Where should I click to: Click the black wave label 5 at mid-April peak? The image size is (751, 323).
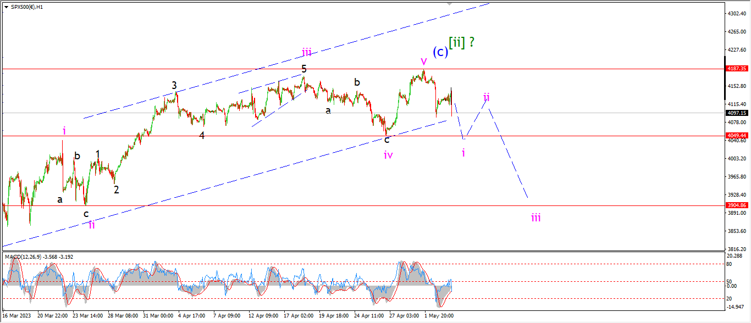(x=303, y=69)
